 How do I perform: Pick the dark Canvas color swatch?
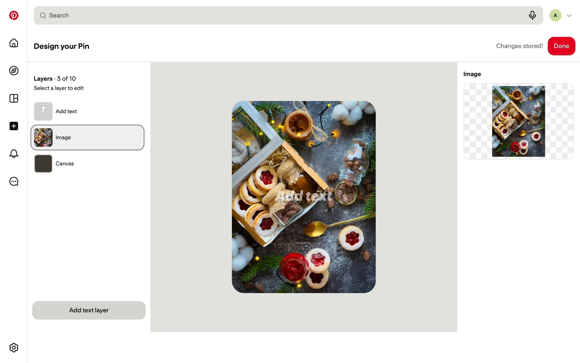tap(43, 164)
